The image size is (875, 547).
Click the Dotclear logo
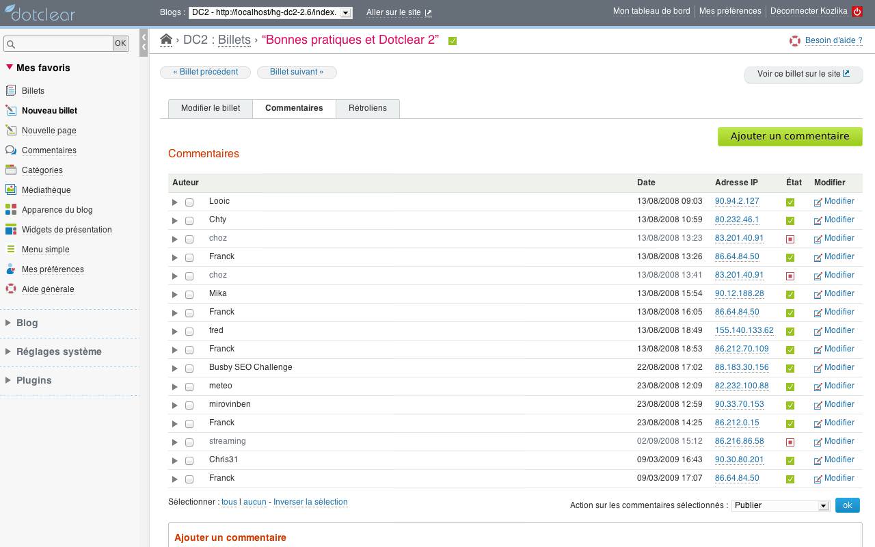(x=40, y=12)
